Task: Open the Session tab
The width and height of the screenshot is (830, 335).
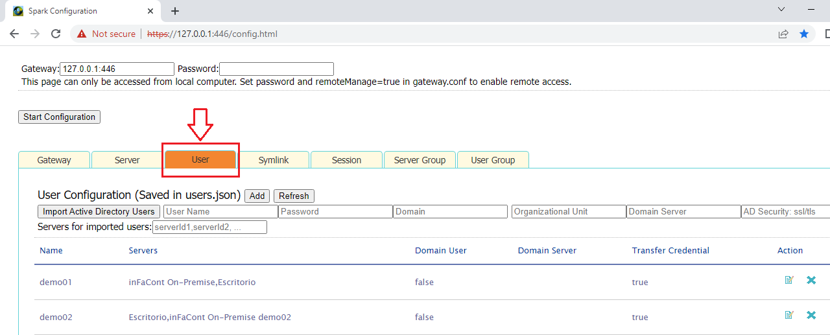Action: point(347,160)
